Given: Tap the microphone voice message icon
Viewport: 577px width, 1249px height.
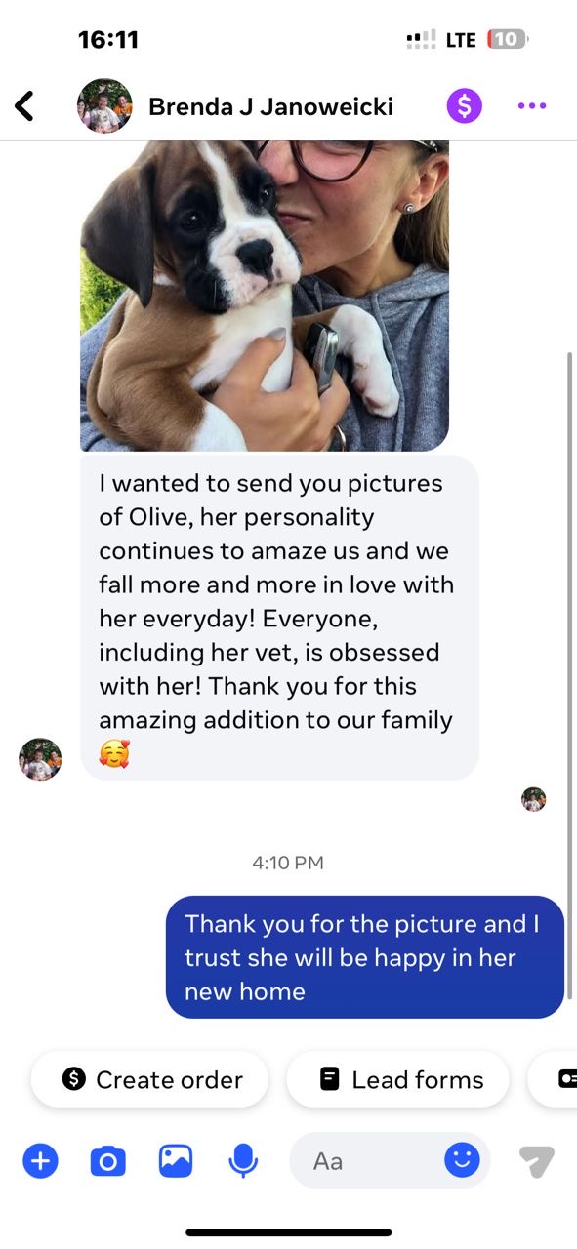Looking at the screenshot, I should pyautogui.click(x=243, y=1161).
